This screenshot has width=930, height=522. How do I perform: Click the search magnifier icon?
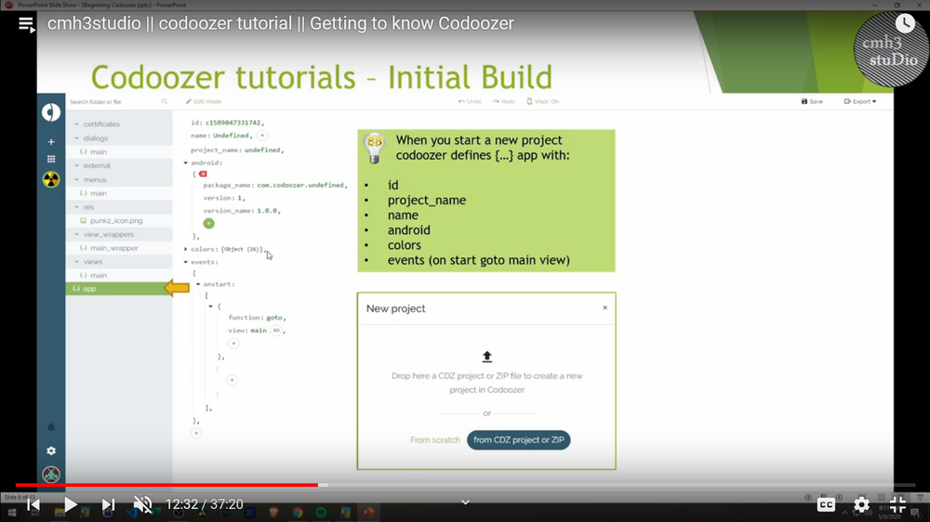tap(165, 101)
